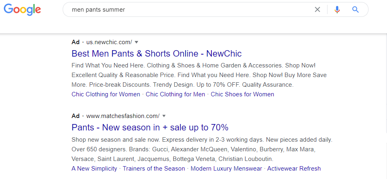Viewport: 387px width, 179px height.
Task: Open the 'A New Simplicity' sitelink
Action: (94, 169)
